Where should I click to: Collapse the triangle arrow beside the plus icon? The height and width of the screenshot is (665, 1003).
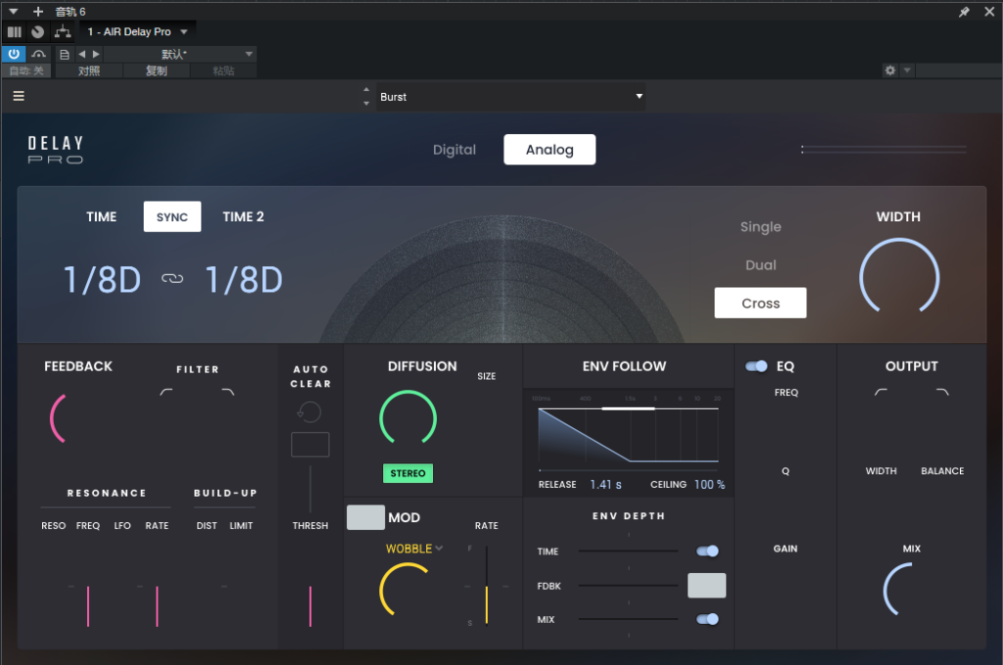[x=14, y=12]
